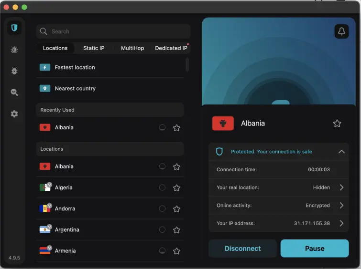Screen dimensions: 361x269
Task: Star Albania in Recently Used list
Action: [x=176, y=127]
